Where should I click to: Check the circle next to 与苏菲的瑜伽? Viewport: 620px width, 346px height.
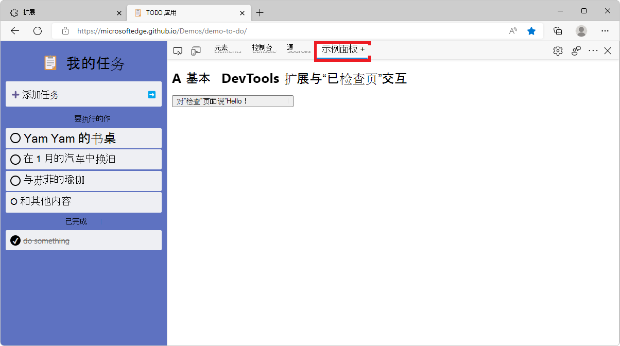(15, 180)
